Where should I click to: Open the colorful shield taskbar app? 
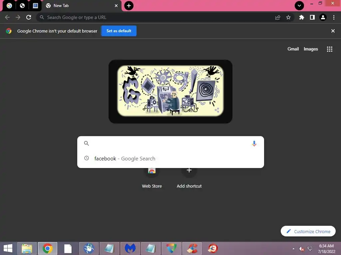(171, 248)
